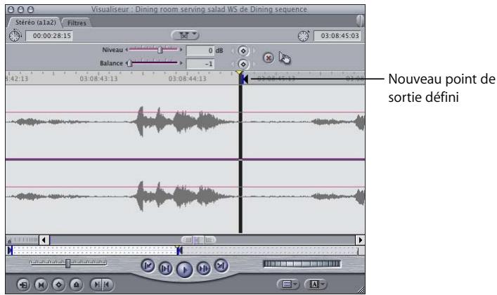Go to previous edit button

[148, 265]
